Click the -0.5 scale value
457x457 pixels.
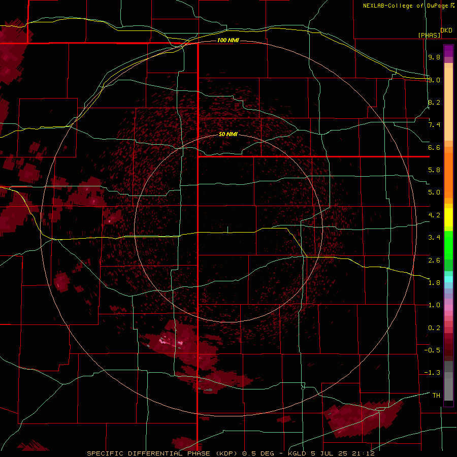point(432,350)
